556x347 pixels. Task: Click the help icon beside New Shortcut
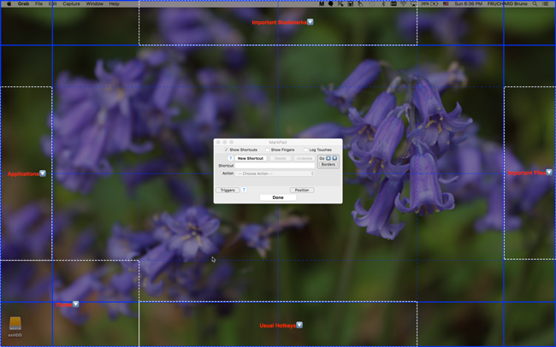pos(230,158)
